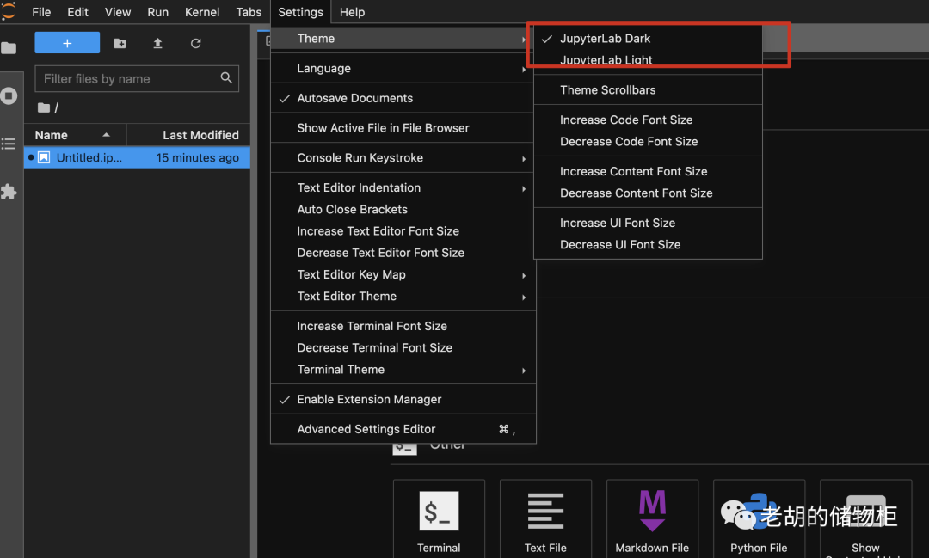Image resolution: width=929 pixels, height=558 pixels.
Task: Open the Run menu
Action: point(157,12)
